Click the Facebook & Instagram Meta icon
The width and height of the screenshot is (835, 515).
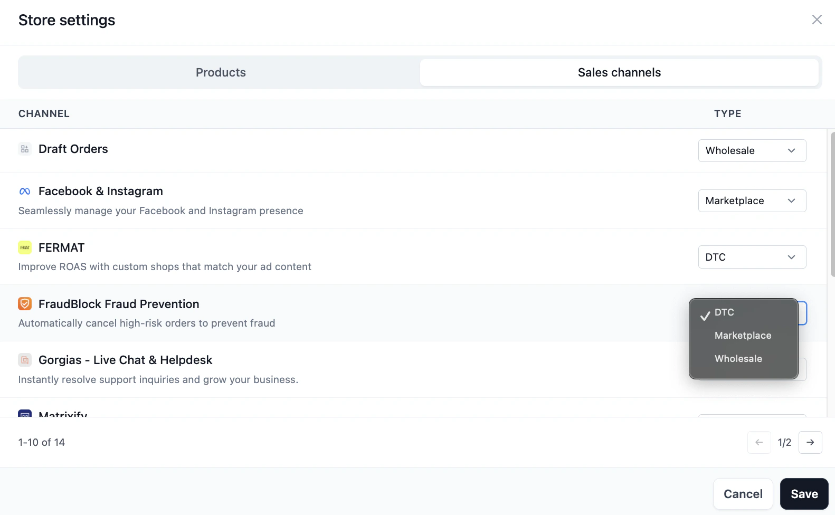coord(25,192)
